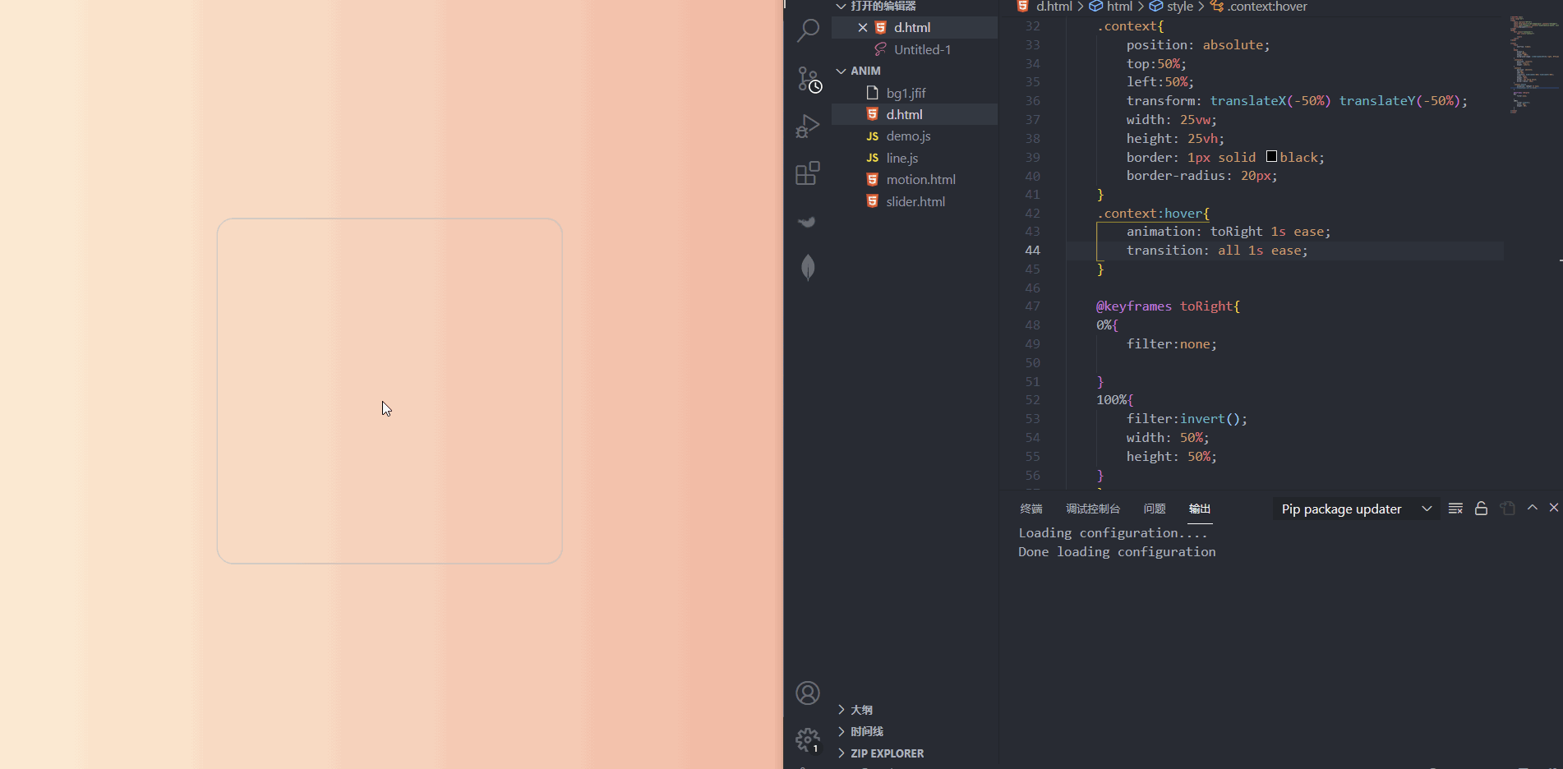Switch to the 终端 terminal tab

(1031, 509)
